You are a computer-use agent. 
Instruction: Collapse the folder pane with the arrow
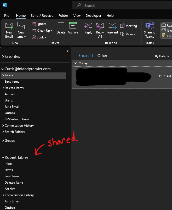click(68, 51)
